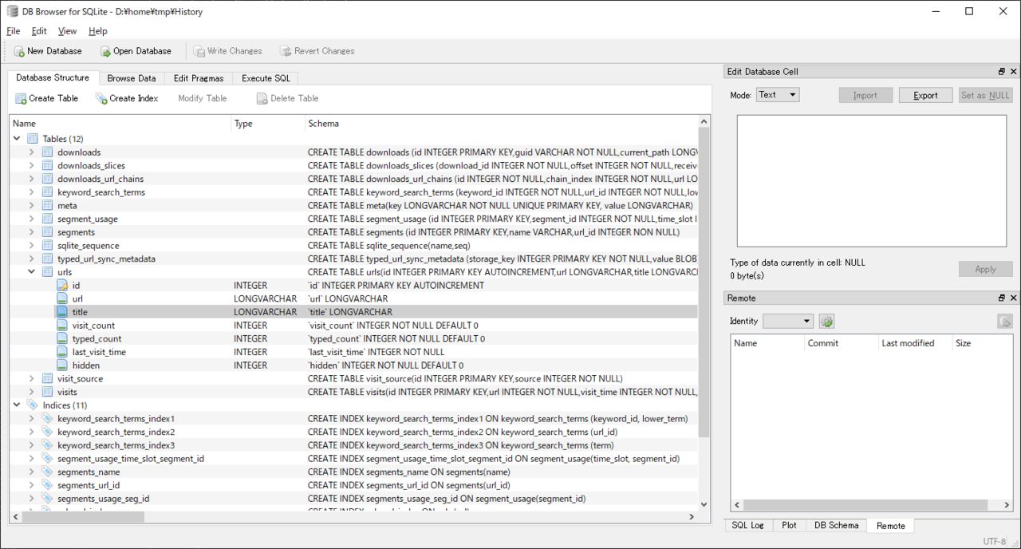Collapse the urls table node

[32, 272]
